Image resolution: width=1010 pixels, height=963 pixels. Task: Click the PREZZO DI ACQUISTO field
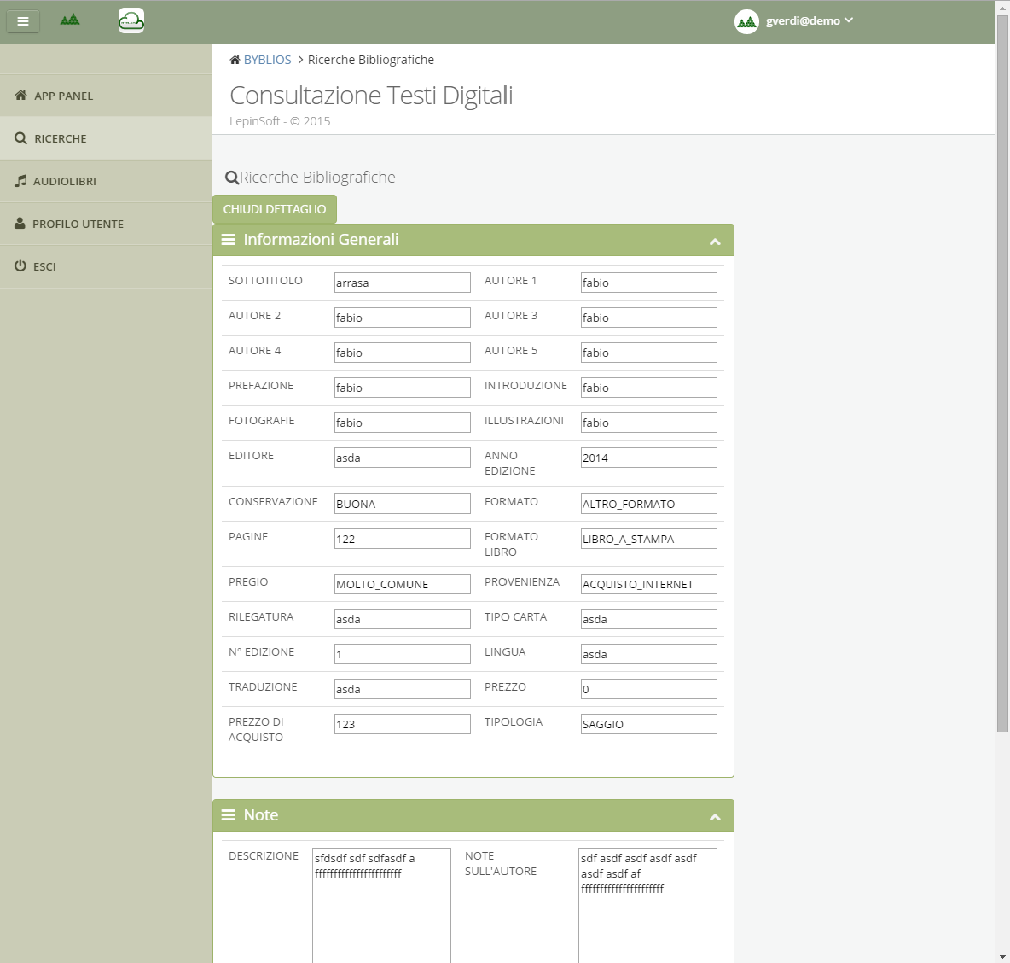[x=403, y=724]
